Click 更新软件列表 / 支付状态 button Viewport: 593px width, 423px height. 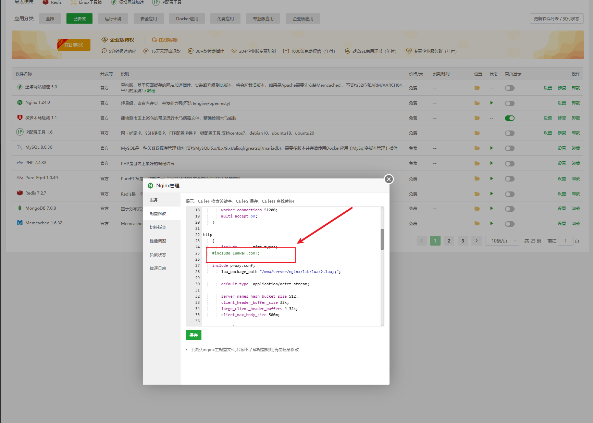coord(557,18)
